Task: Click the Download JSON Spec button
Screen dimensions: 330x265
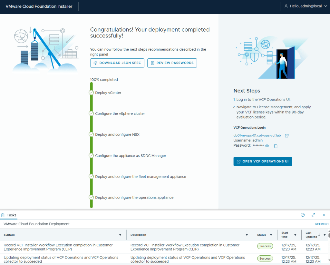Action: (x=117, y=63)
